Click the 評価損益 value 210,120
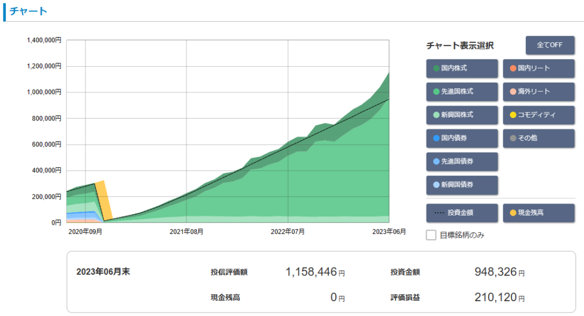This screenshot has width=584, height=316. 495,297
